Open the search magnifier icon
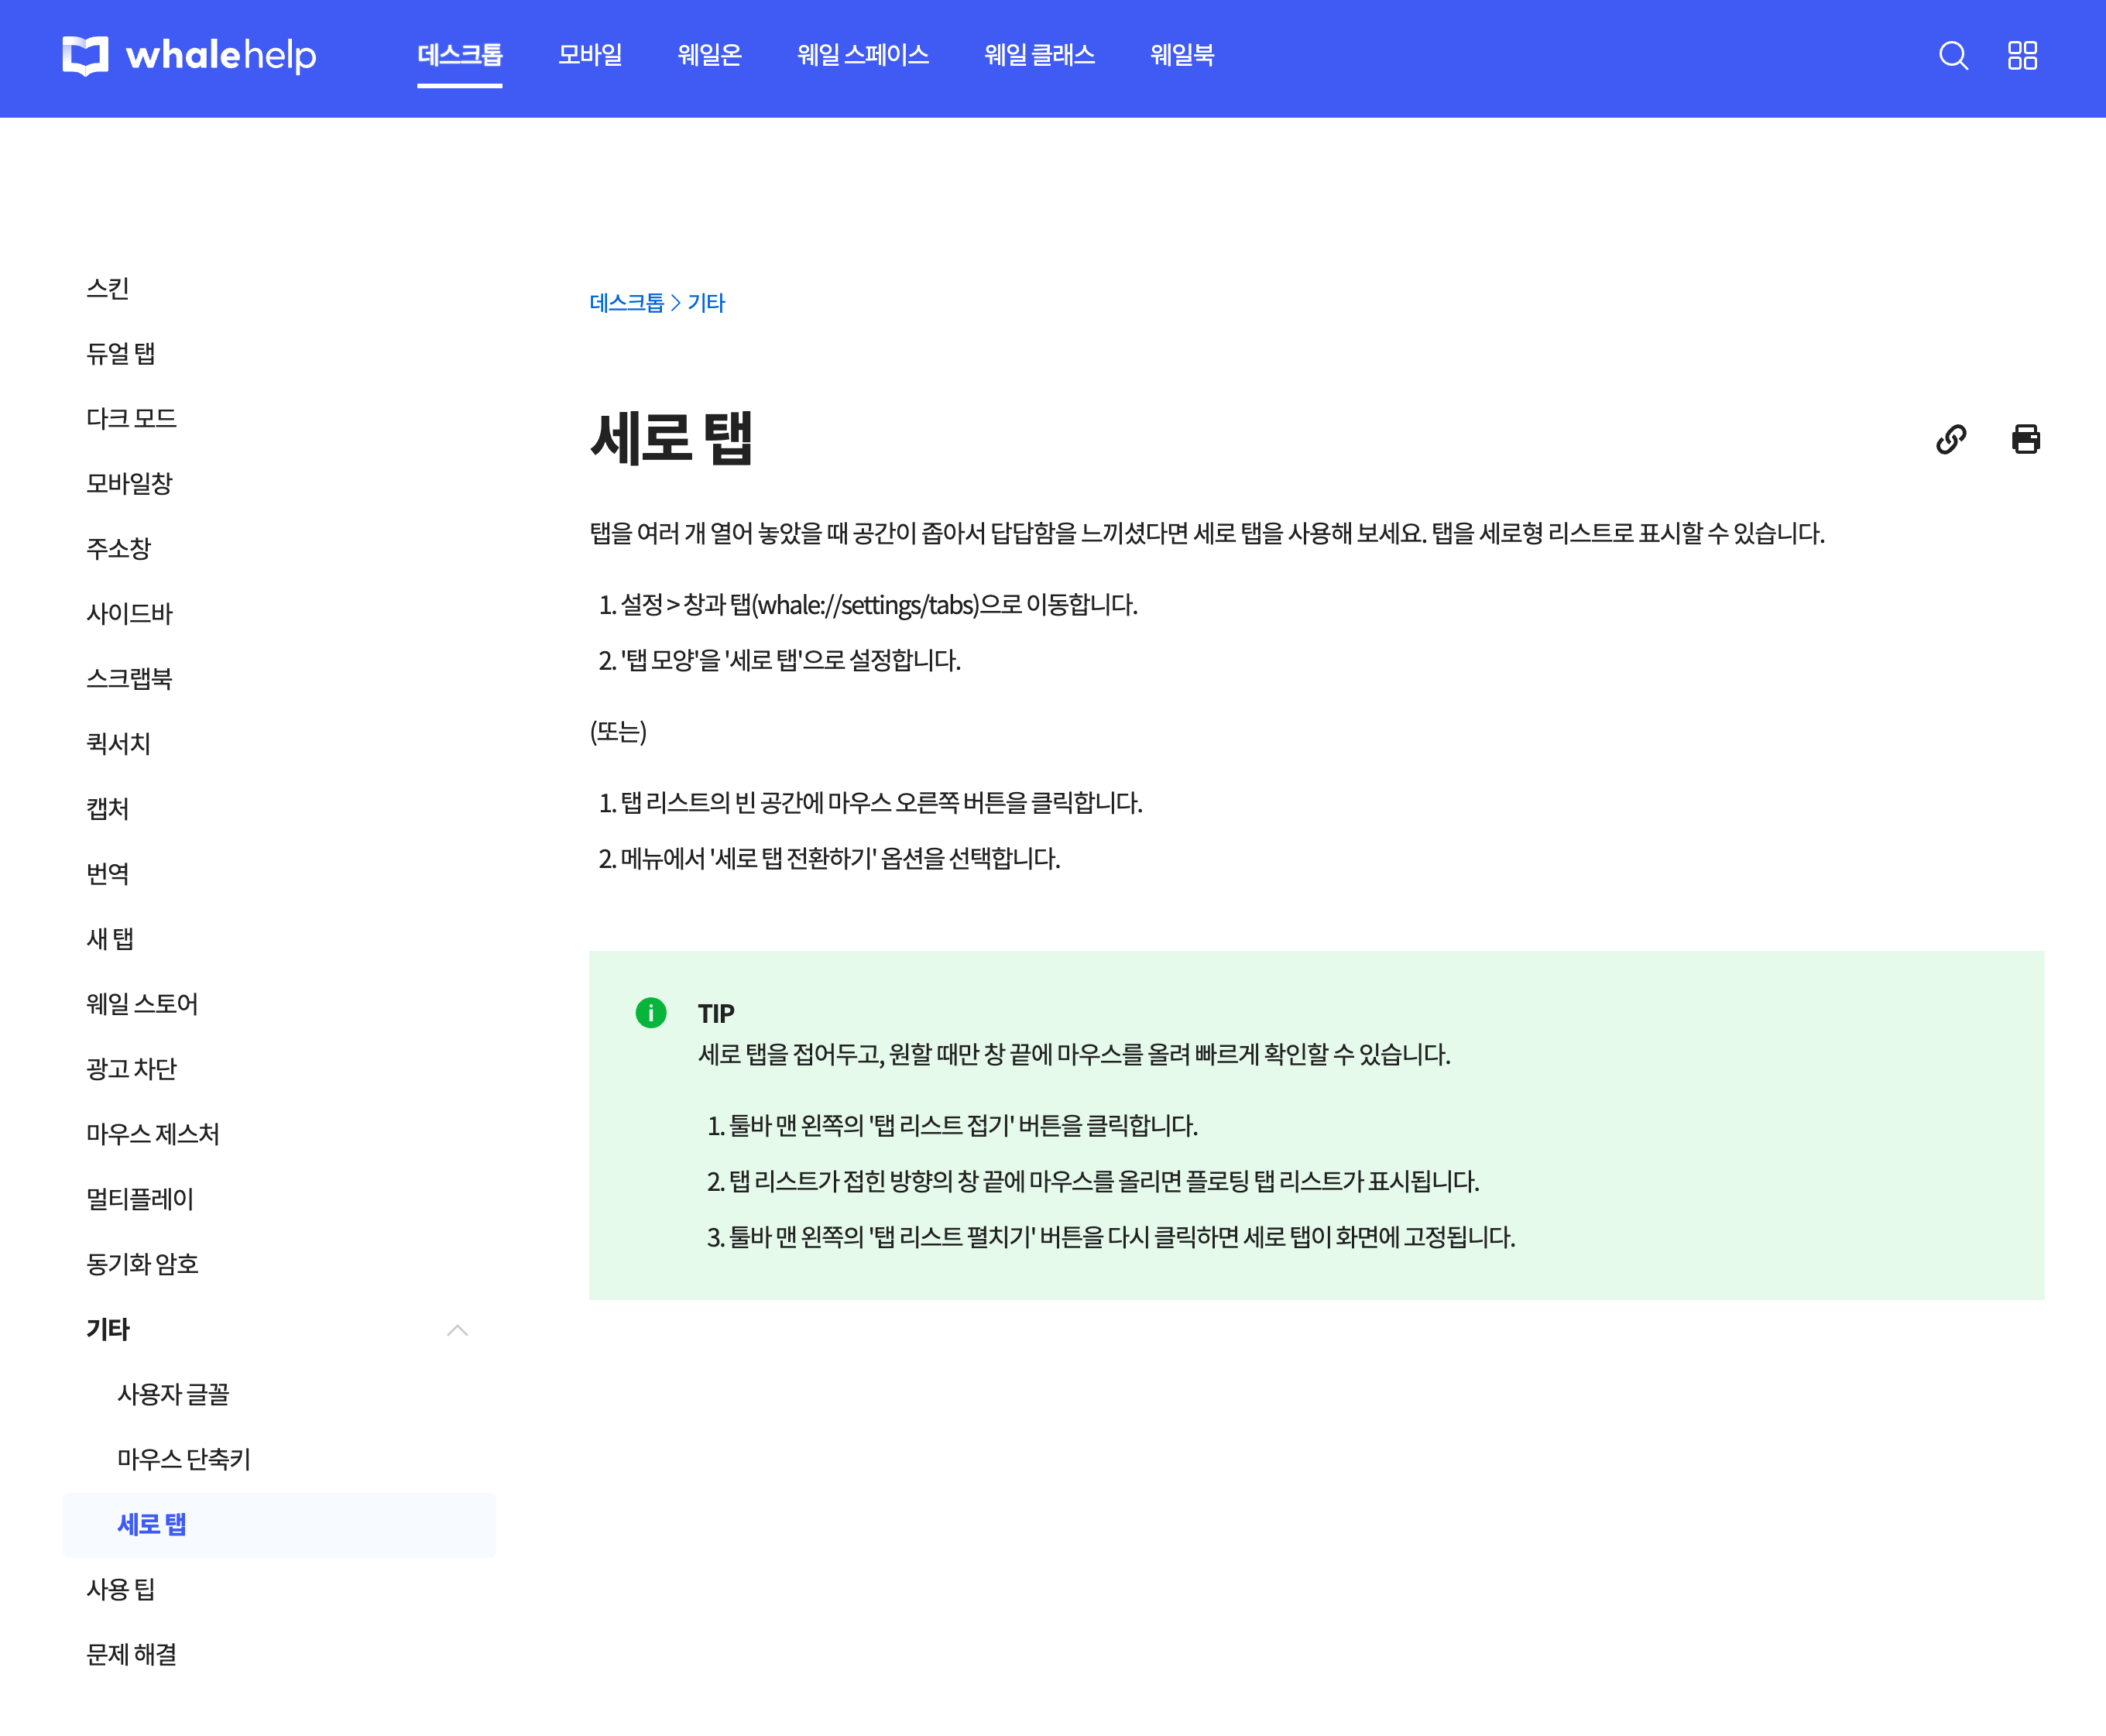The image size is (2106, 1736). 1953,56
